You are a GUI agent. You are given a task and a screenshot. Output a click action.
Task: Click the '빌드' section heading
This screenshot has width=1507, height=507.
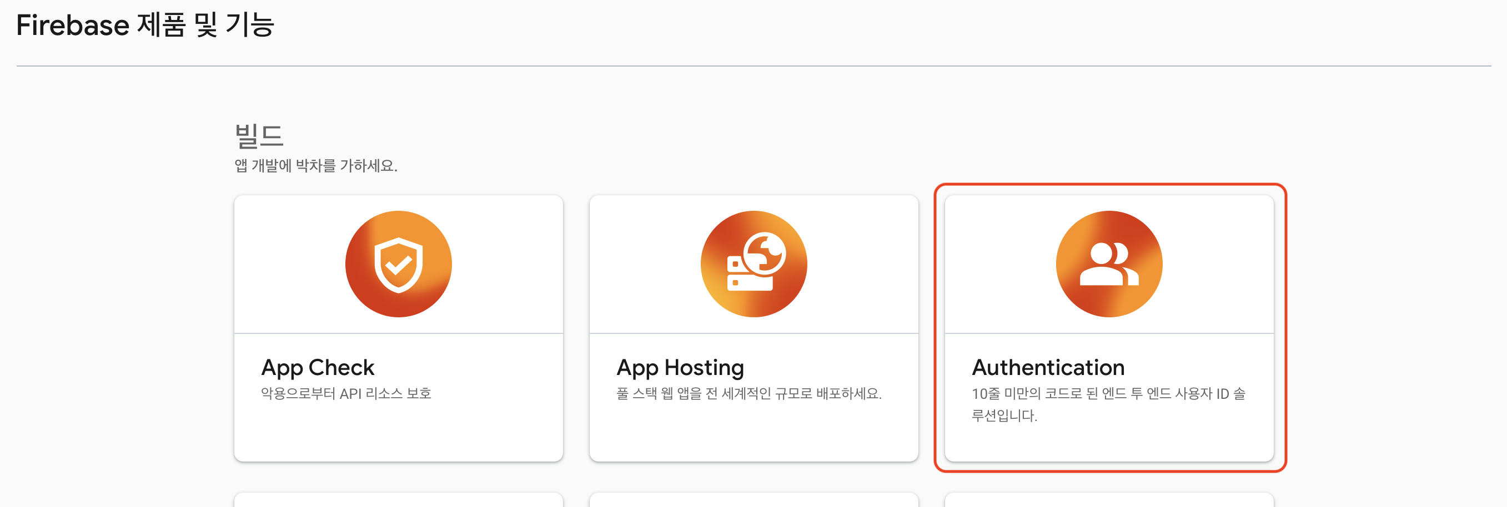coord(259,136)
